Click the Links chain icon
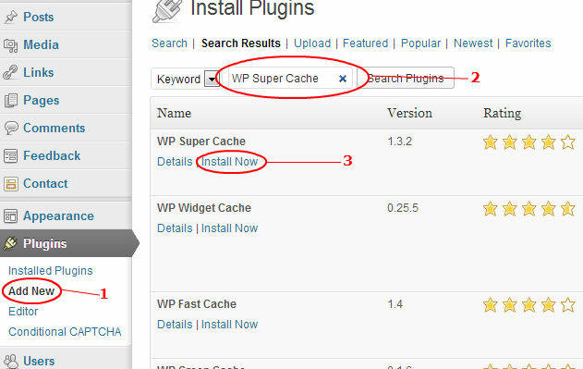 click(x=10, y=72)
